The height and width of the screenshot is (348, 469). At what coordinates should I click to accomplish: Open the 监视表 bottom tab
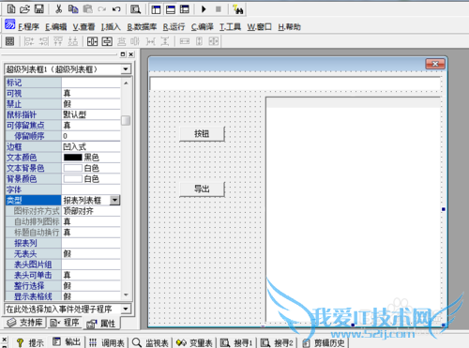point(150,343)
